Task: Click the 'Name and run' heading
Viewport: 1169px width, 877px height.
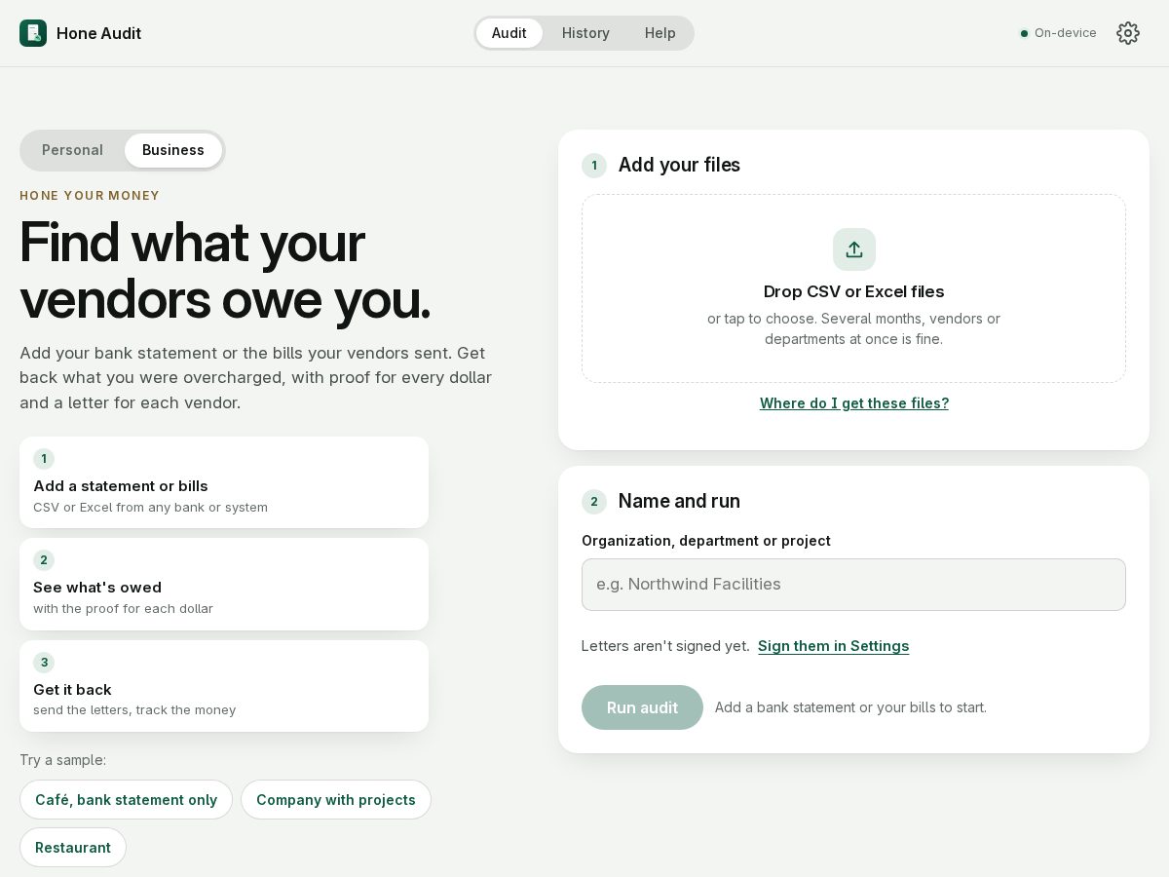Action: click(679, 501)
